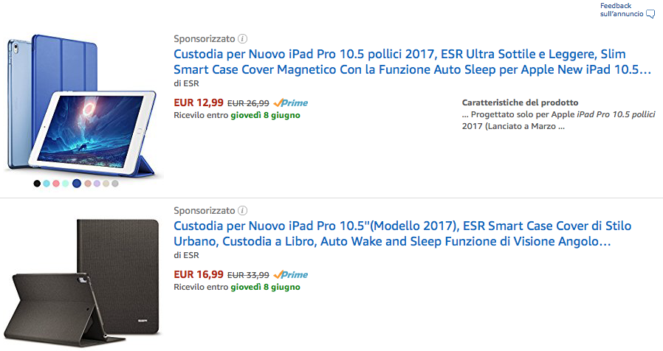
Task: Click the Feedback sull'annuncio link text
Action: pyautogui.click(x=619, y=10)
